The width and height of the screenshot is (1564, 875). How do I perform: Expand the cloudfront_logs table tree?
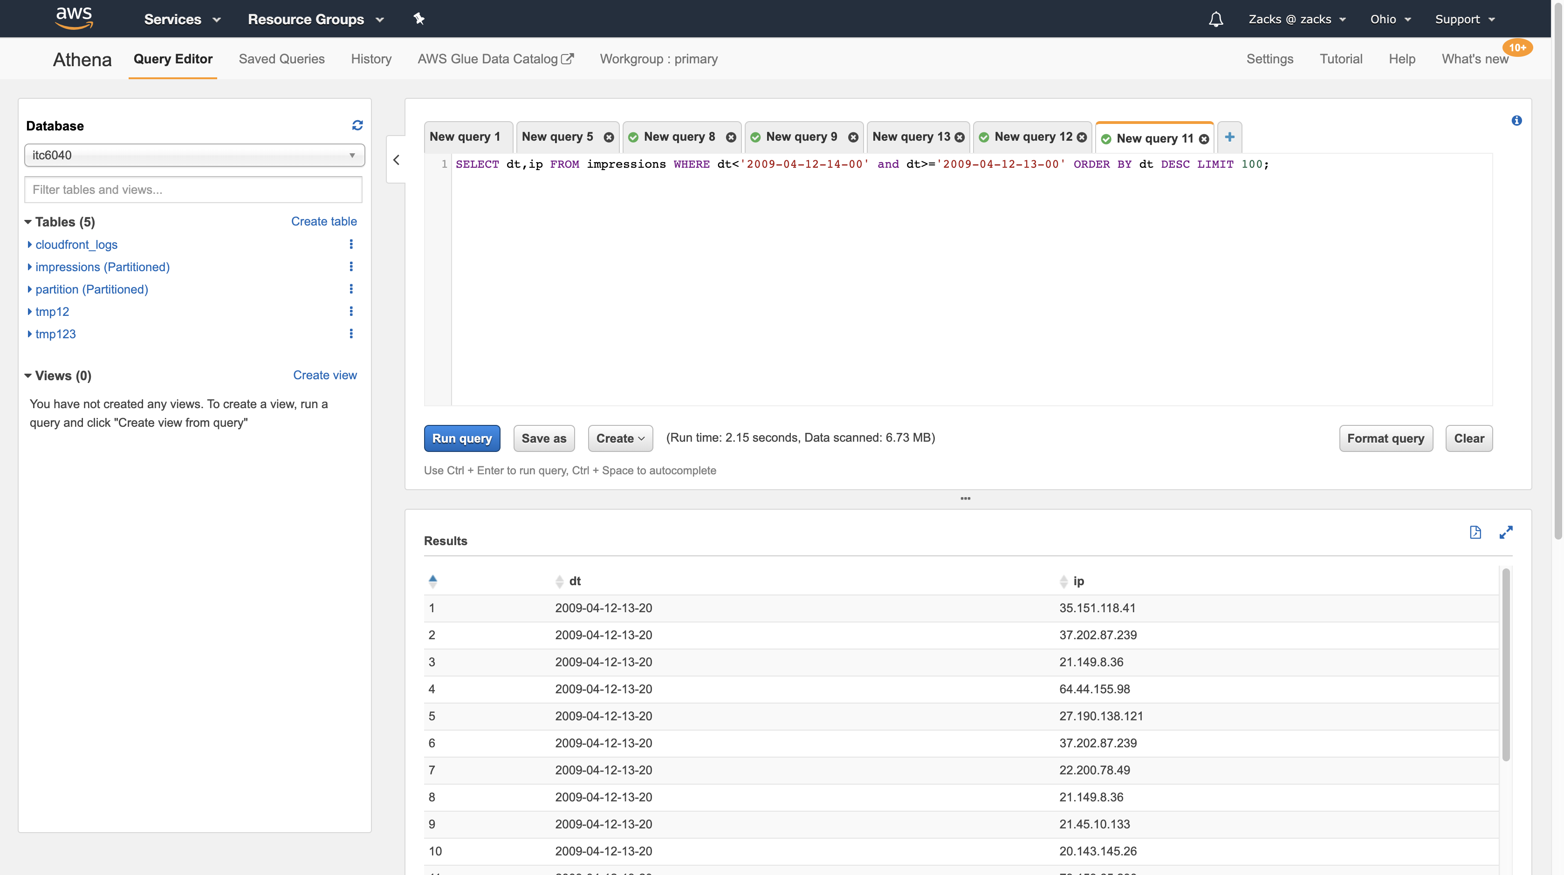click(x=30, y=245)
